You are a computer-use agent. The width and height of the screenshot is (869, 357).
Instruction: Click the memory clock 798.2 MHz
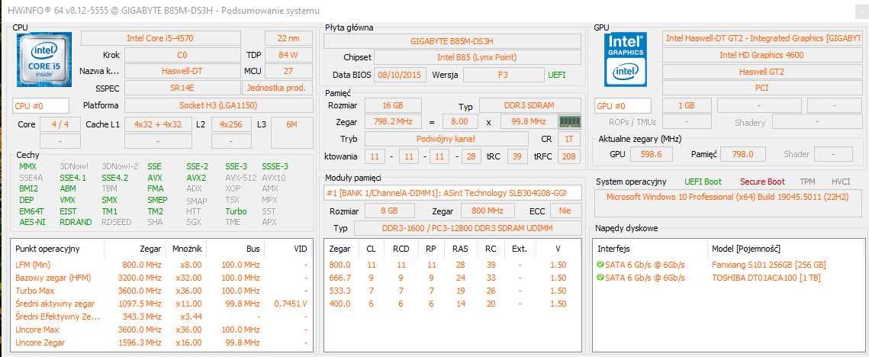[x=393, y=121]
